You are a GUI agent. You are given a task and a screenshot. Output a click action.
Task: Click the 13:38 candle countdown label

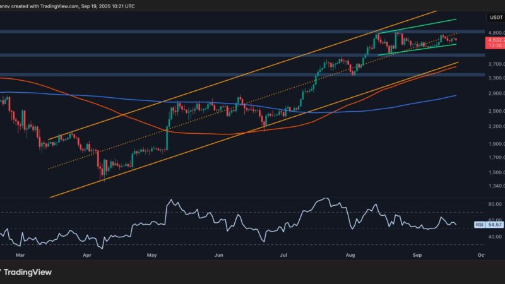pyautogui.click(x=496, y=45)
